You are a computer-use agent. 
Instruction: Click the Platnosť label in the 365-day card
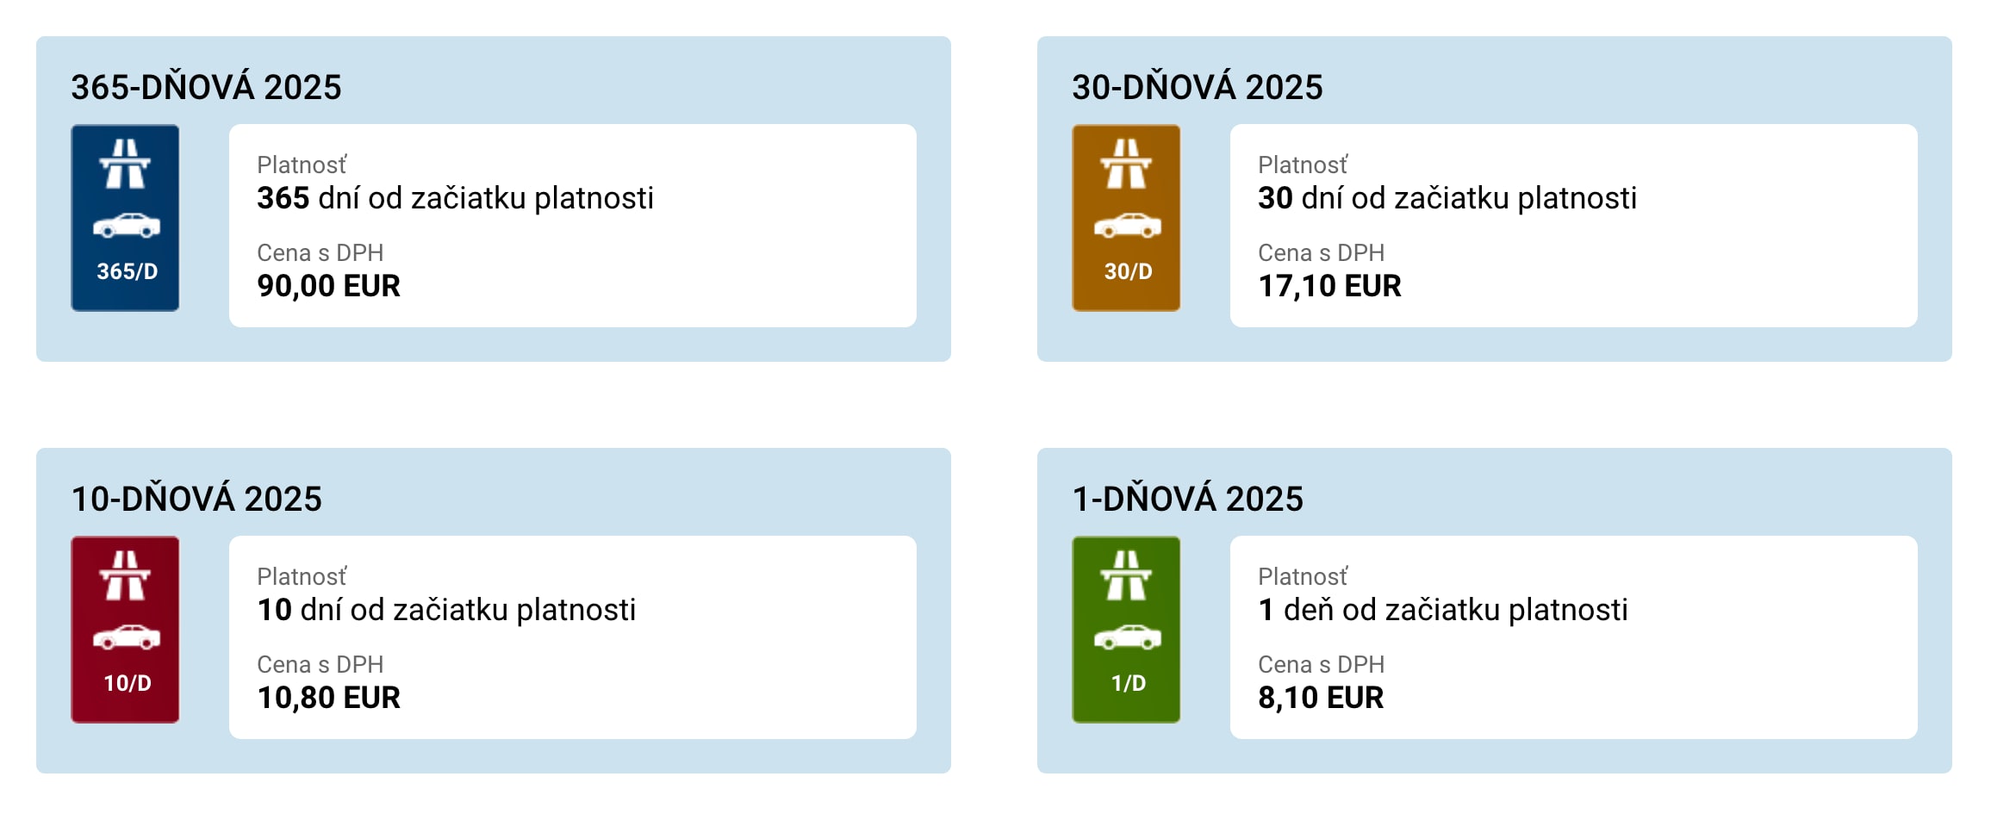point(302,165)
